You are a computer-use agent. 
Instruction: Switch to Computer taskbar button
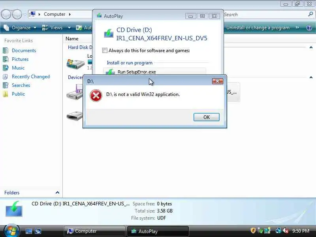(x=95, y=231)
